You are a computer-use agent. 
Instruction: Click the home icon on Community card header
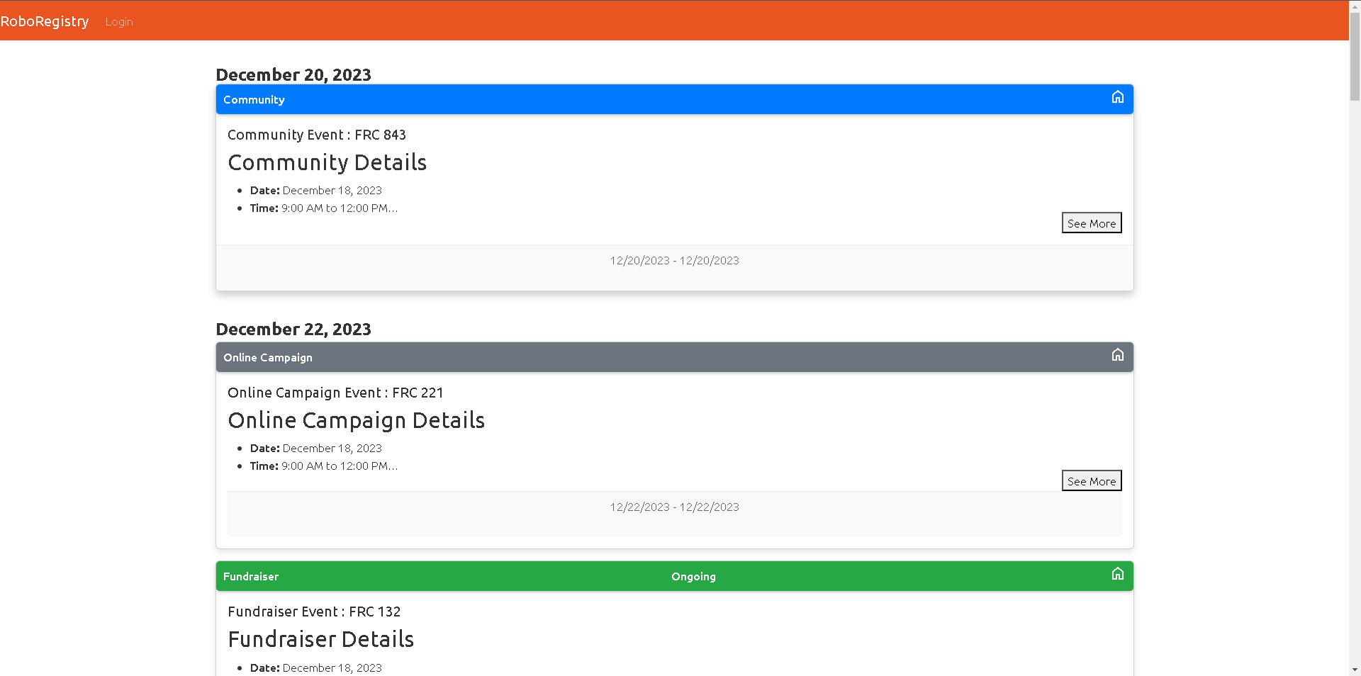1117,97
